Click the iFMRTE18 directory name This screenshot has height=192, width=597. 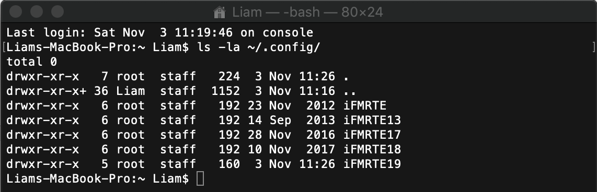(x=372, y=149)
